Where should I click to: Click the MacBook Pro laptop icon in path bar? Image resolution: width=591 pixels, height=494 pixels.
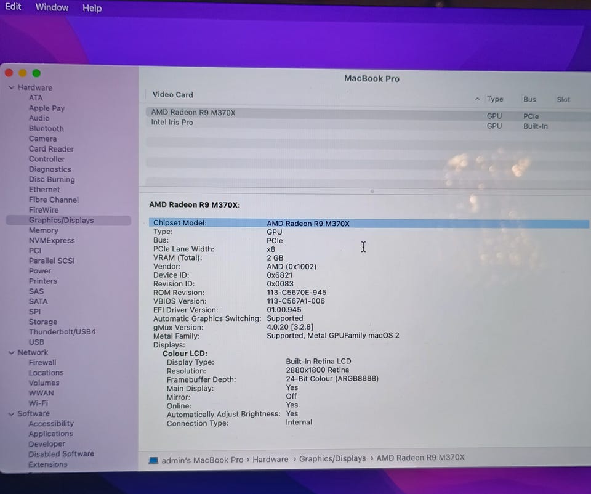pyautogui.click(x=153, y=461)
